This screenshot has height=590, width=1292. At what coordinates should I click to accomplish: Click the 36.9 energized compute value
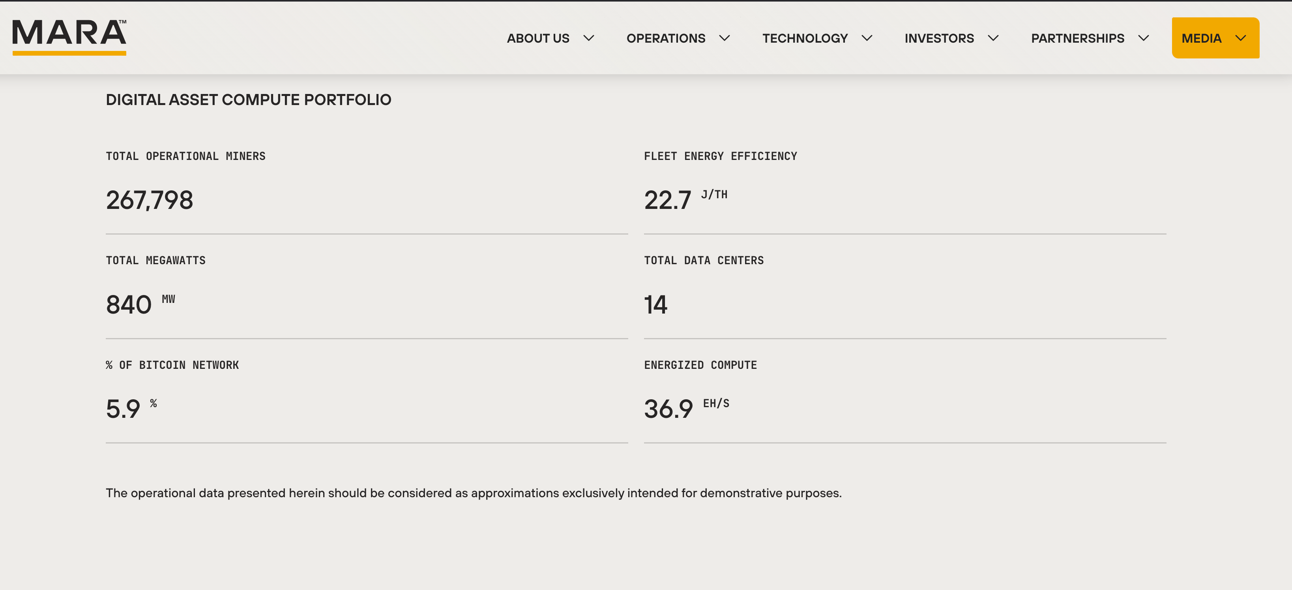668,409
